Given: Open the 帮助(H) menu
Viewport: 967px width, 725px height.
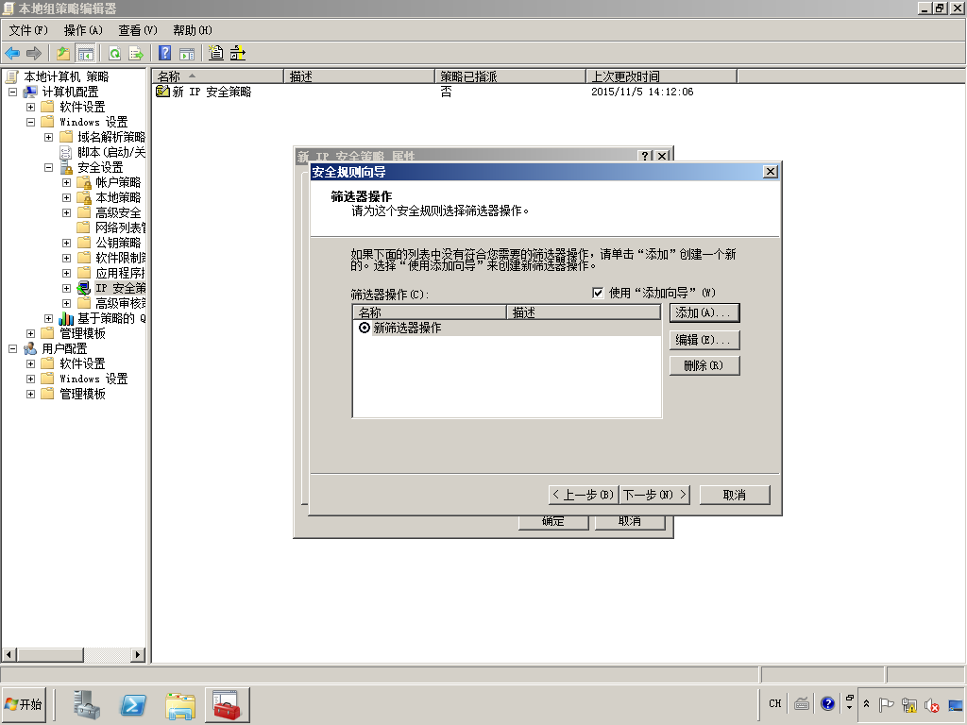Looking at the screenshot, I should (193, 30).
